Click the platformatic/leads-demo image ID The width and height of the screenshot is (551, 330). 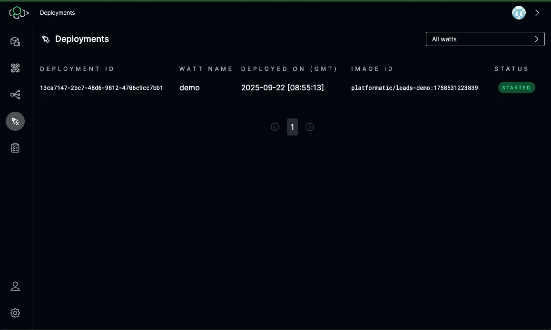click(414, 88)
